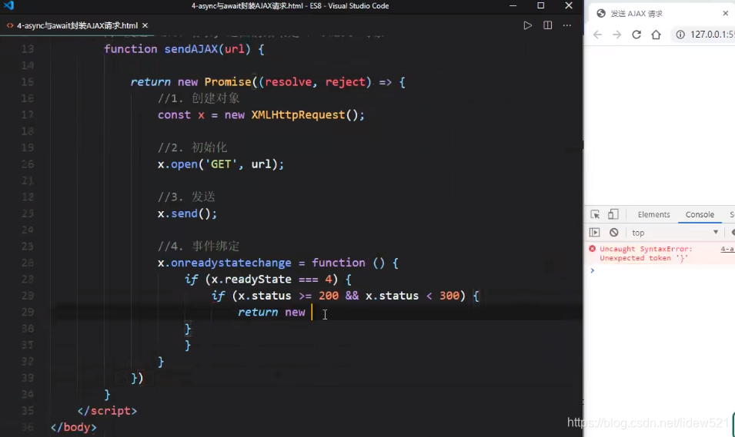Switch to the Elements panel in DevTools
This screenshot has height=437, width=735.
tap(653, 214)
